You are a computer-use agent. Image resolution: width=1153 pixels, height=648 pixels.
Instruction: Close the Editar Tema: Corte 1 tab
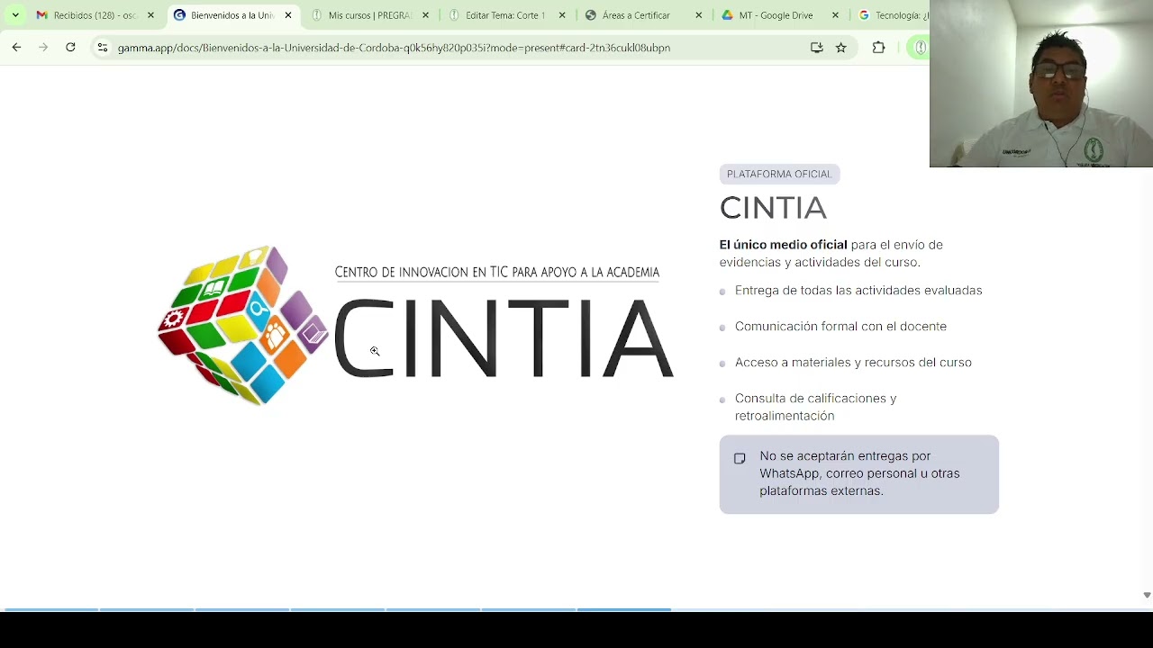[x=562, y=15]
